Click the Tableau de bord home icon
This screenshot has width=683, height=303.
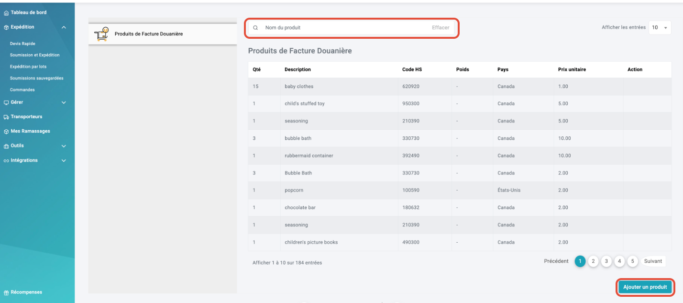6,12
